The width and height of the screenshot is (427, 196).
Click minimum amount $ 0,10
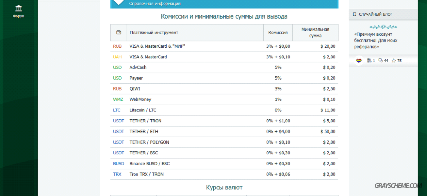pyautogui.click(x=329, y=99)
